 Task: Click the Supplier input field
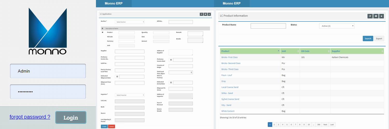(130, 51)
